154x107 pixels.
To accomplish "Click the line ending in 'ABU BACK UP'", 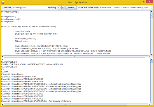I will pyautogui.click(x=19, y=77).
